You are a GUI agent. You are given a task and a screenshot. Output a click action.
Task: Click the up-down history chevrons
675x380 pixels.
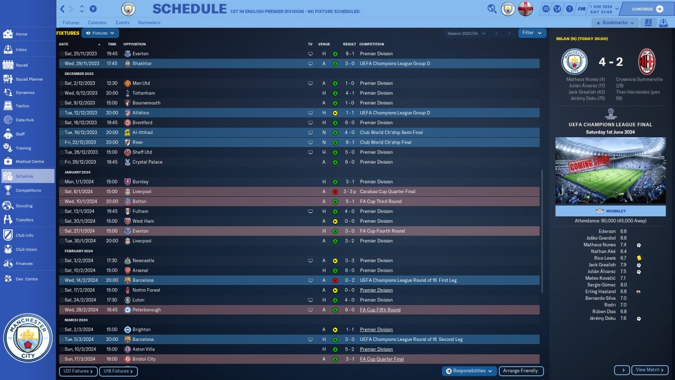click(x=82, y=9)
